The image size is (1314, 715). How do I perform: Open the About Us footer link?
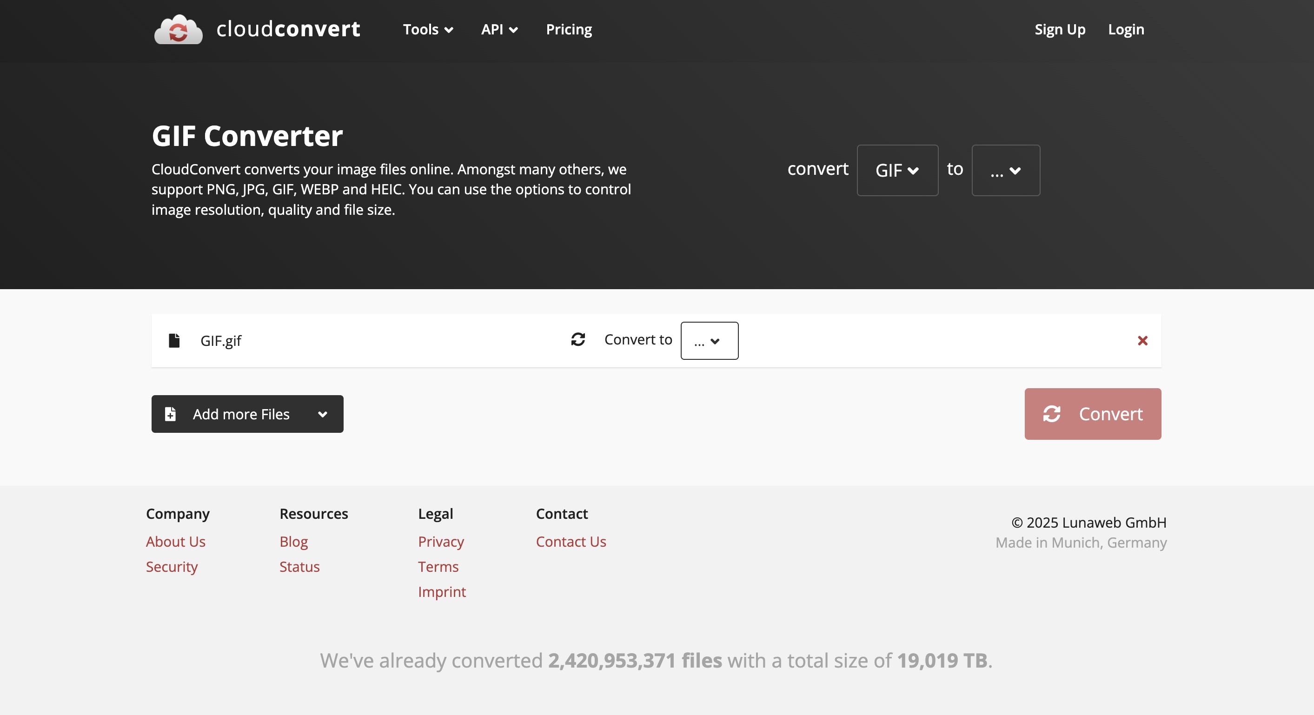click(x=175, y=541)
